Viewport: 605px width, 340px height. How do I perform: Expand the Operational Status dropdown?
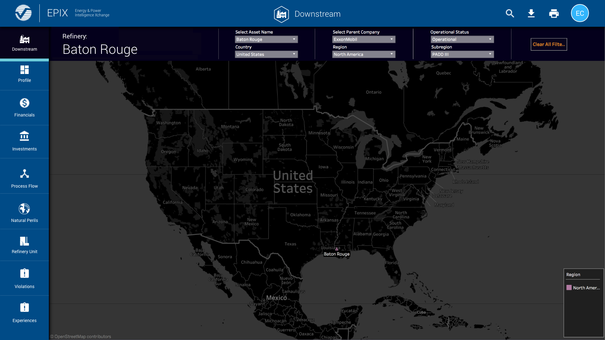462,39
